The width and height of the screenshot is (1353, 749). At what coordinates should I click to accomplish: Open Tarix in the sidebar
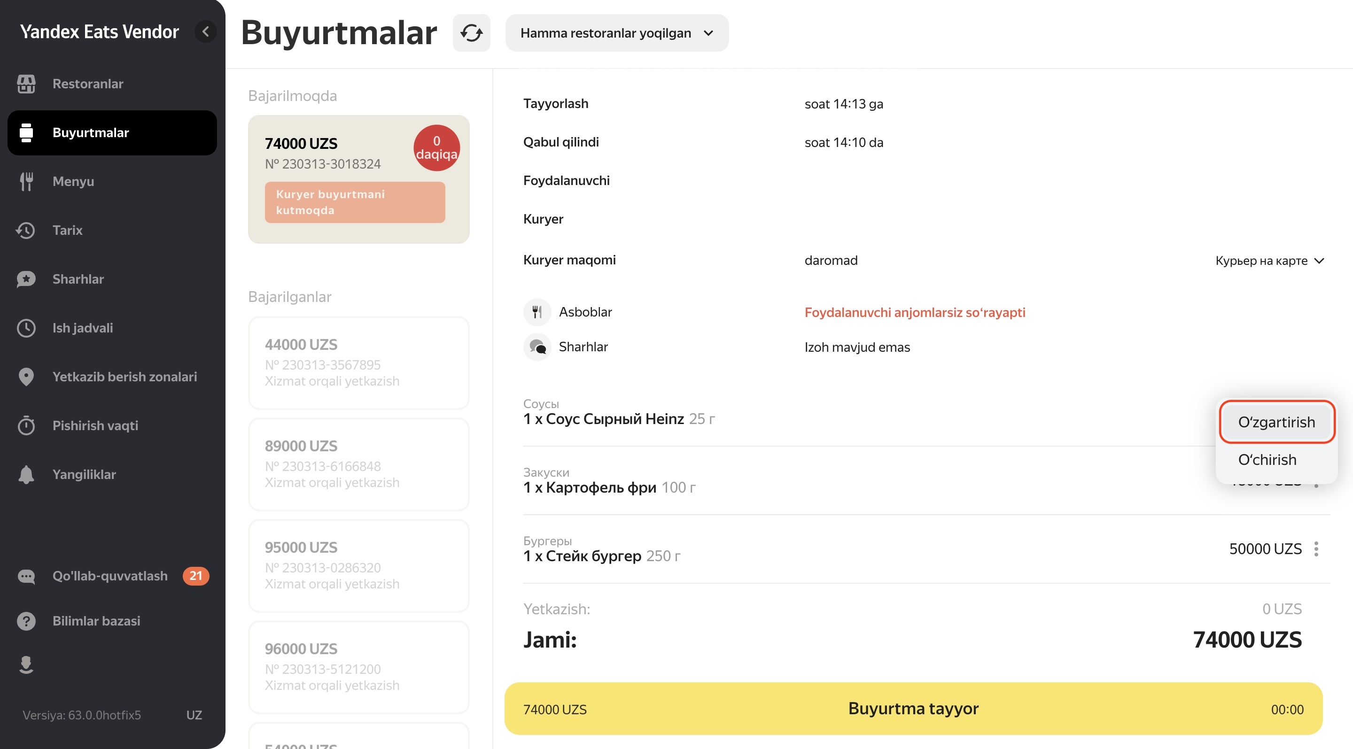tap(112, 230)
